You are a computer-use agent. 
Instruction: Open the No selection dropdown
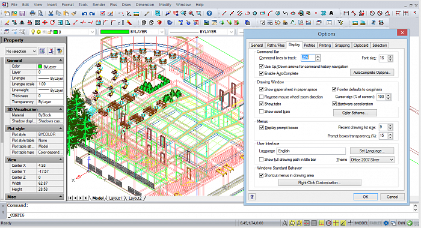(x=20, y=51)
